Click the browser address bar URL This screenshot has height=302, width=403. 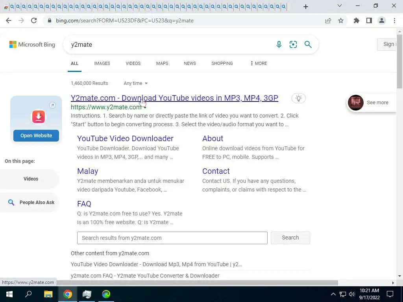(x=125, y=20)
